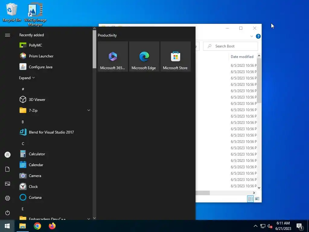The image size is (309, 232).
Task: Expand Embarcadero Dev-C++ folder chevron
Action: (89, 219)
